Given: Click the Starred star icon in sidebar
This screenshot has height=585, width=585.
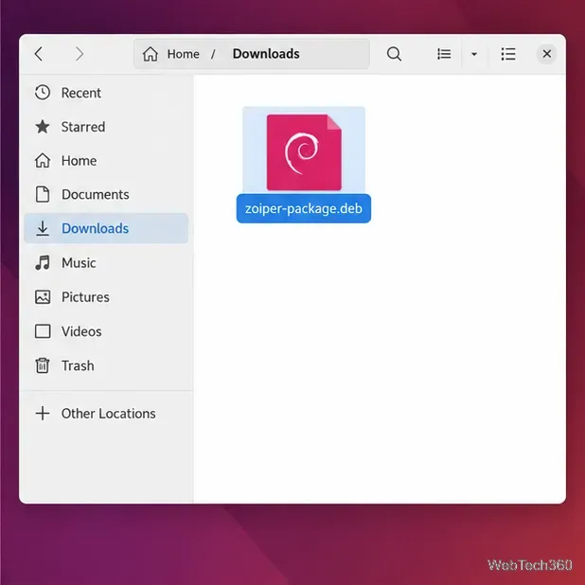Looking at the screenshot, I should pos(43,127).
